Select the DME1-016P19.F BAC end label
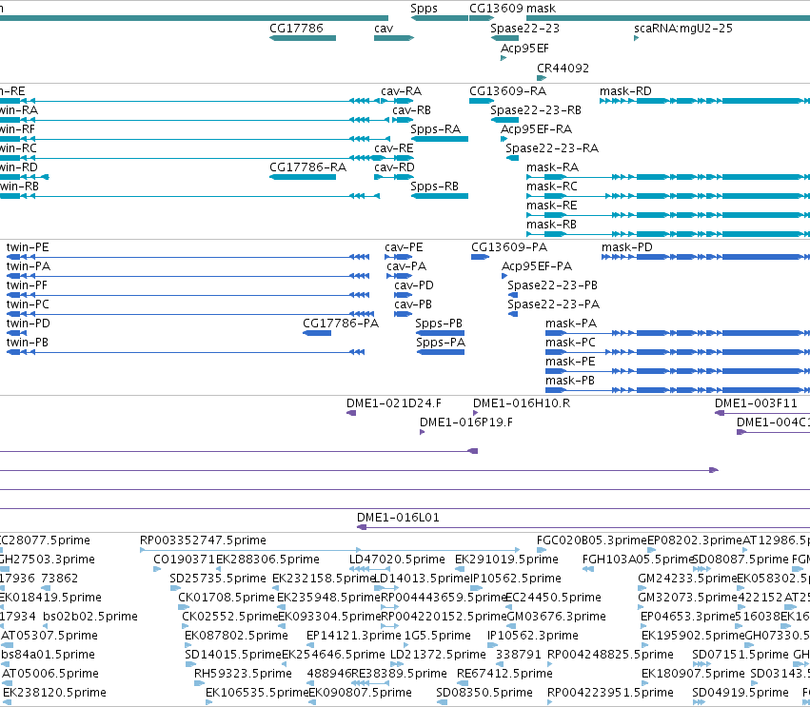This screenshot has width=810, height=707. 466,422
